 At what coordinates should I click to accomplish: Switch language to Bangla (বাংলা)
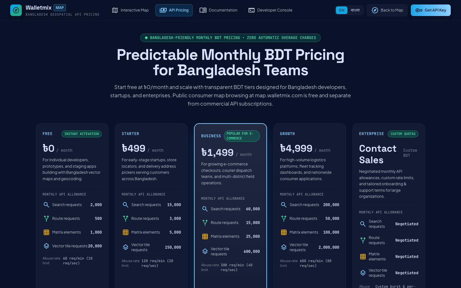[355, 10]
